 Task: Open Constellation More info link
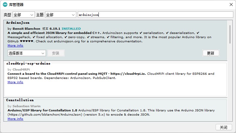pyautogui.click(x=15, y=119)
